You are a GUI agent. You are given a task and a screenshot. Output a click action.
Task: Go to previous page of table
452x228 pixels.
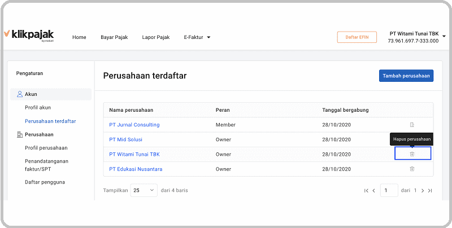pos(374,191)
